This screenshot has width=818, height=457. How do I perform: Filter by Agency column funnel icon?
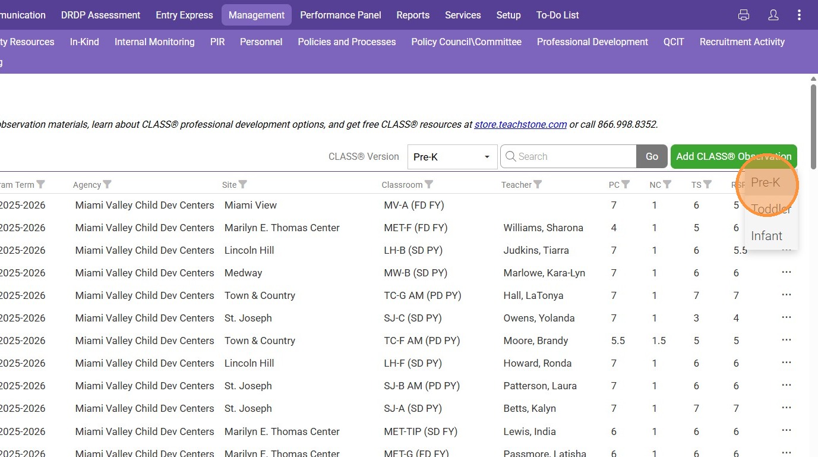coord(108,185)
